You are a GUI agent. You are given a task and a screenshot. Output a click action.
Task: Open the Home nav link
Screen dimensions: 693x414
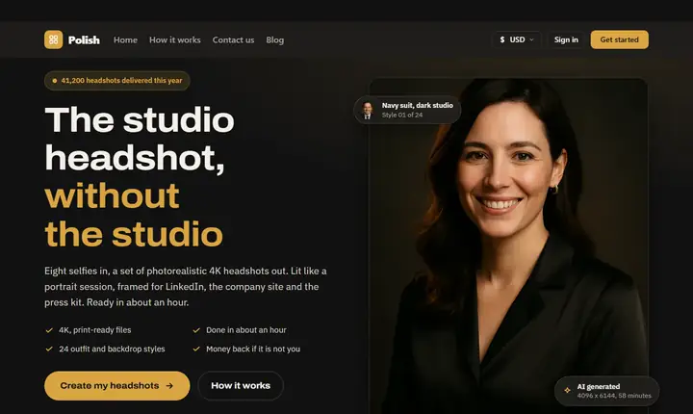125,39
